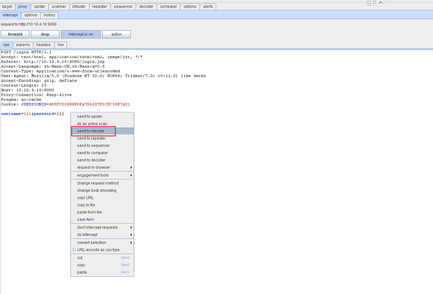Screen dimensions: 433x294
Task: Click the fullscreen expand arrows icon
Action: point(375,2)
